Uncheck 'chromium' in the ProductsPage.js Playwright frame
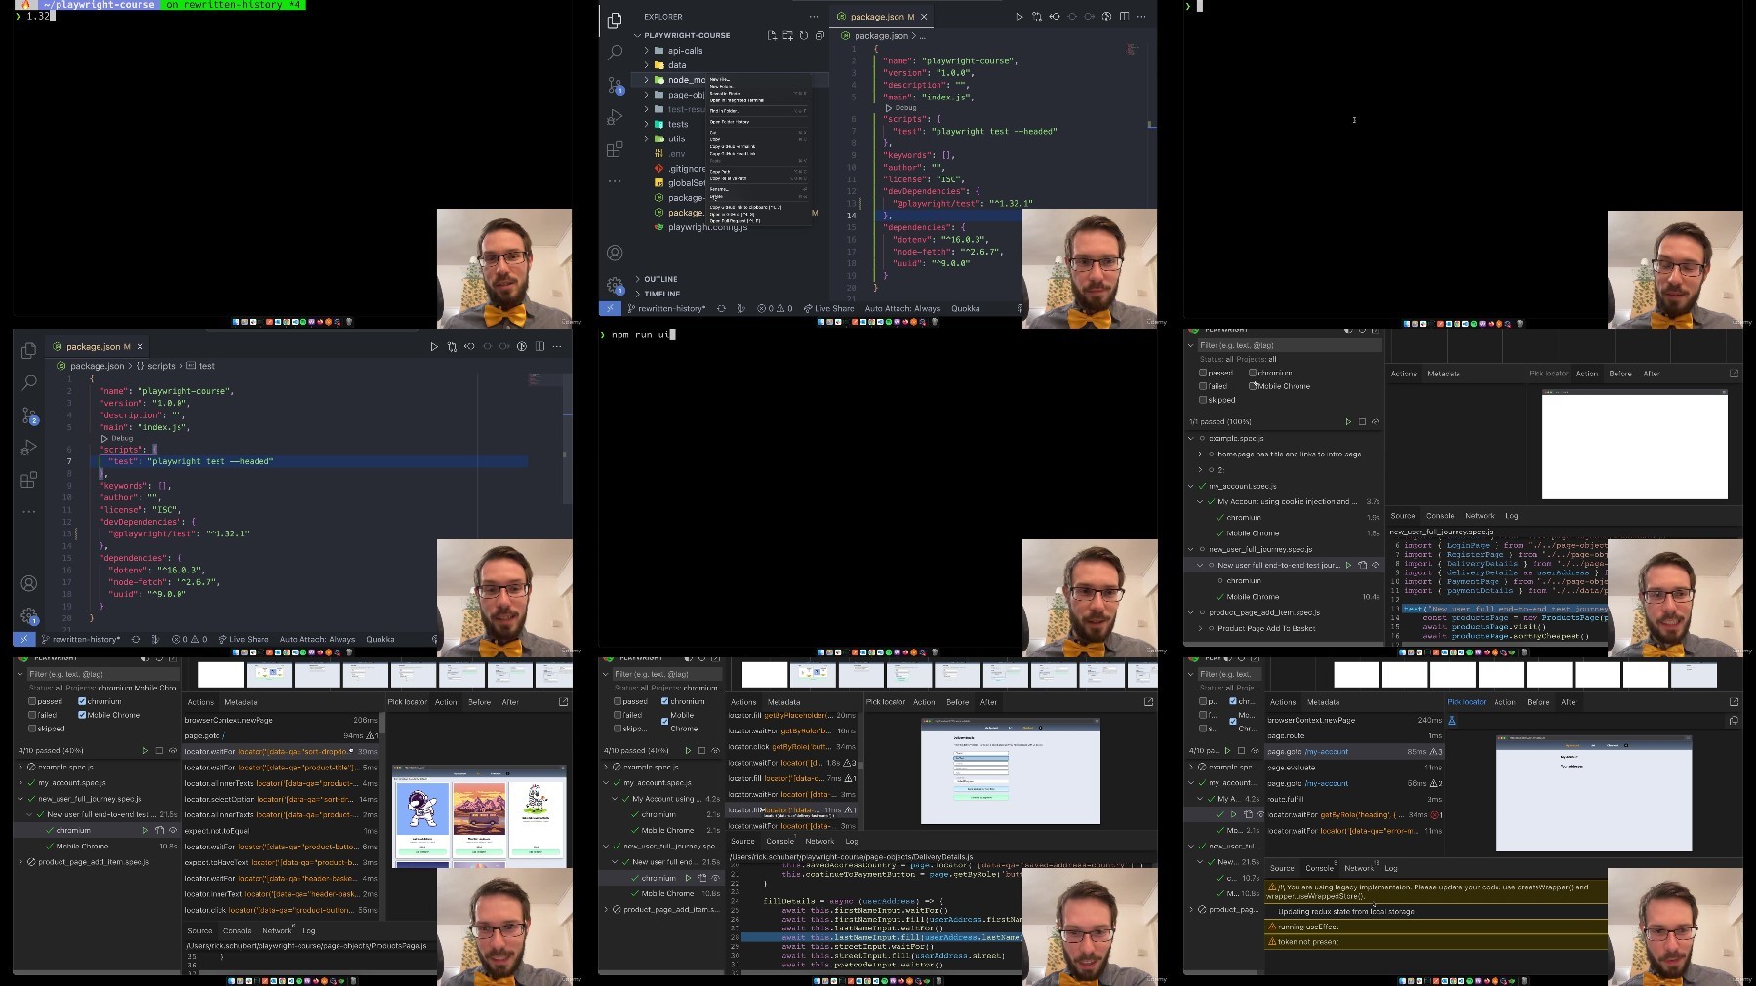 coord(82,701)
